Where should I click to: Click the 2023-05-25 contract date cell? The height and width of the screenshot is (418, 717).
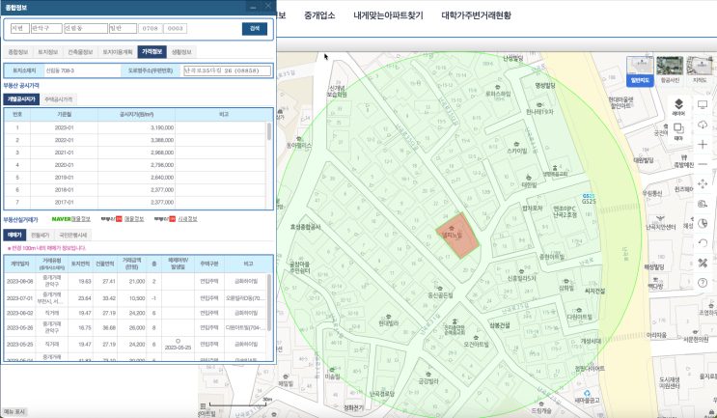[x=19, y=345]
